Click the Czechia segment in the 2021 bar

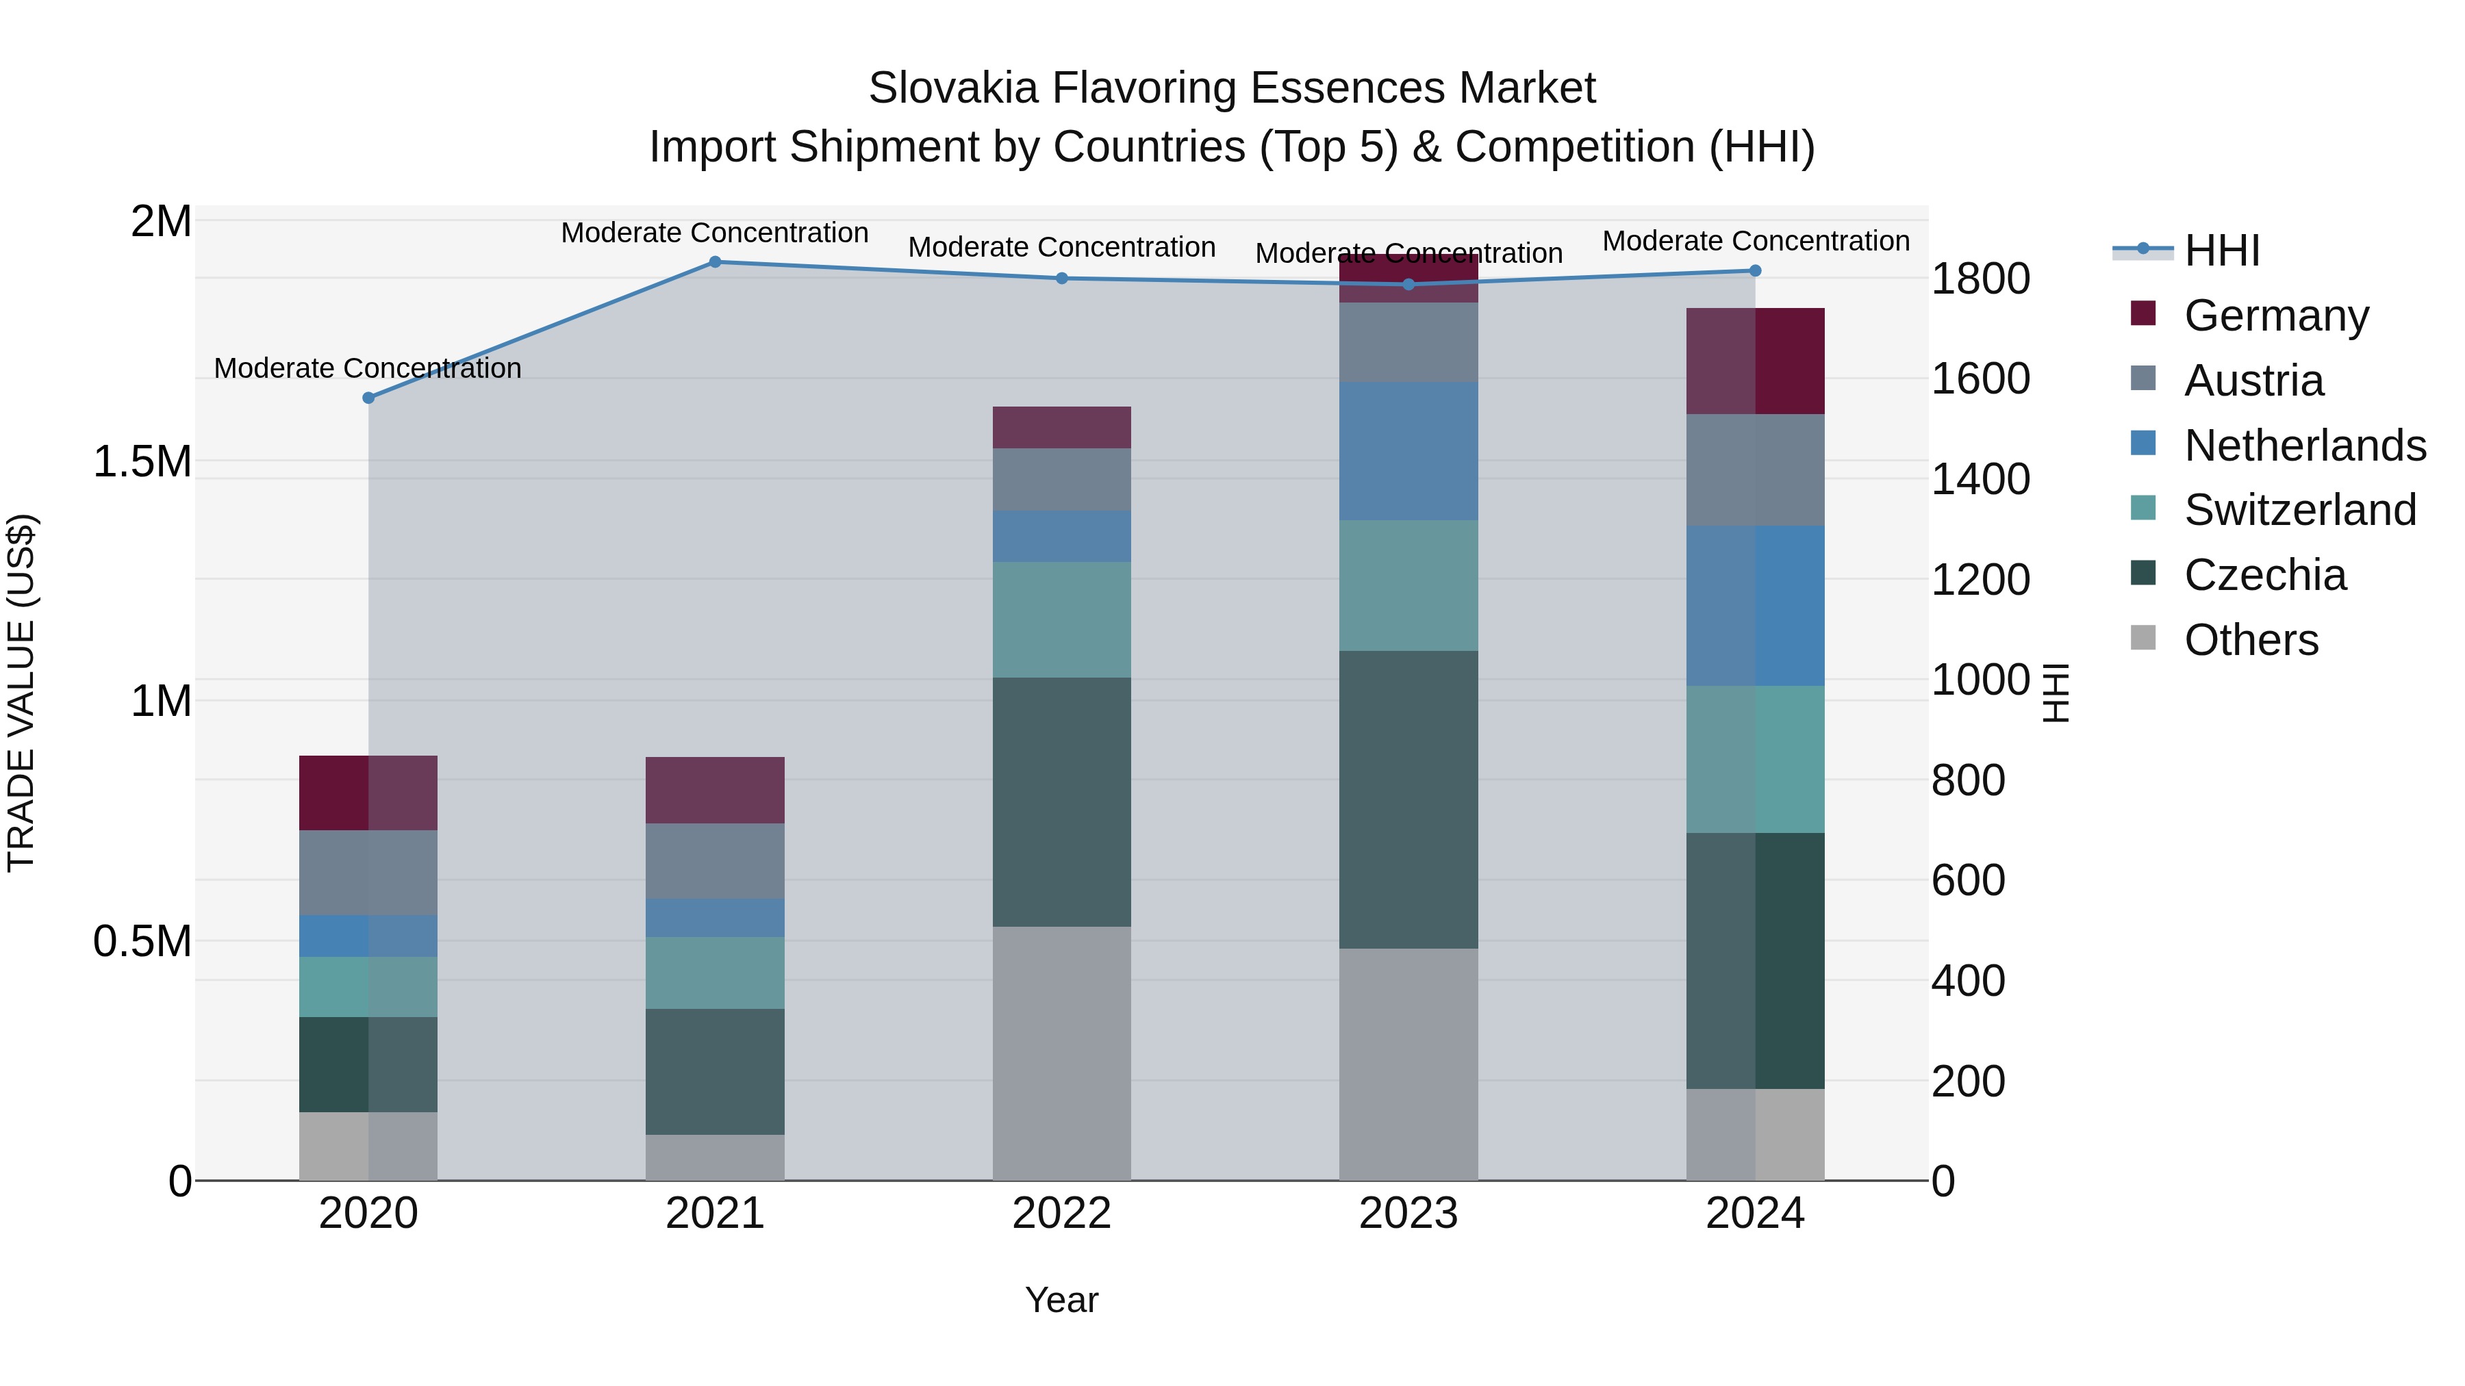click(715, 1073)
